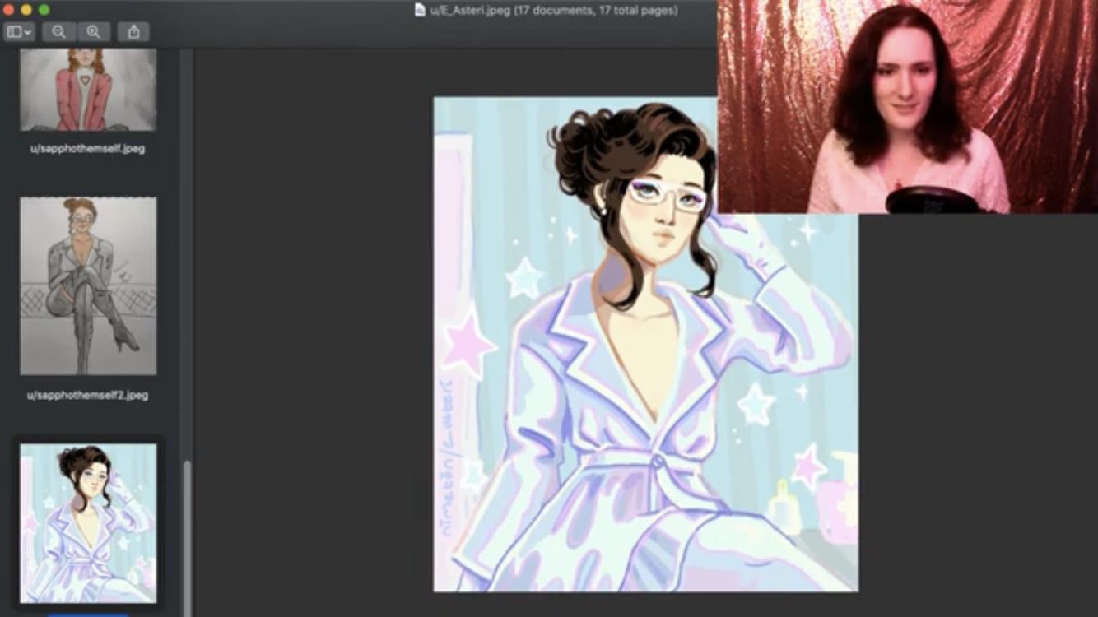This screenshot has height=617, width=1098.
Task: Click the red close window button
Action: coord(9,10)
